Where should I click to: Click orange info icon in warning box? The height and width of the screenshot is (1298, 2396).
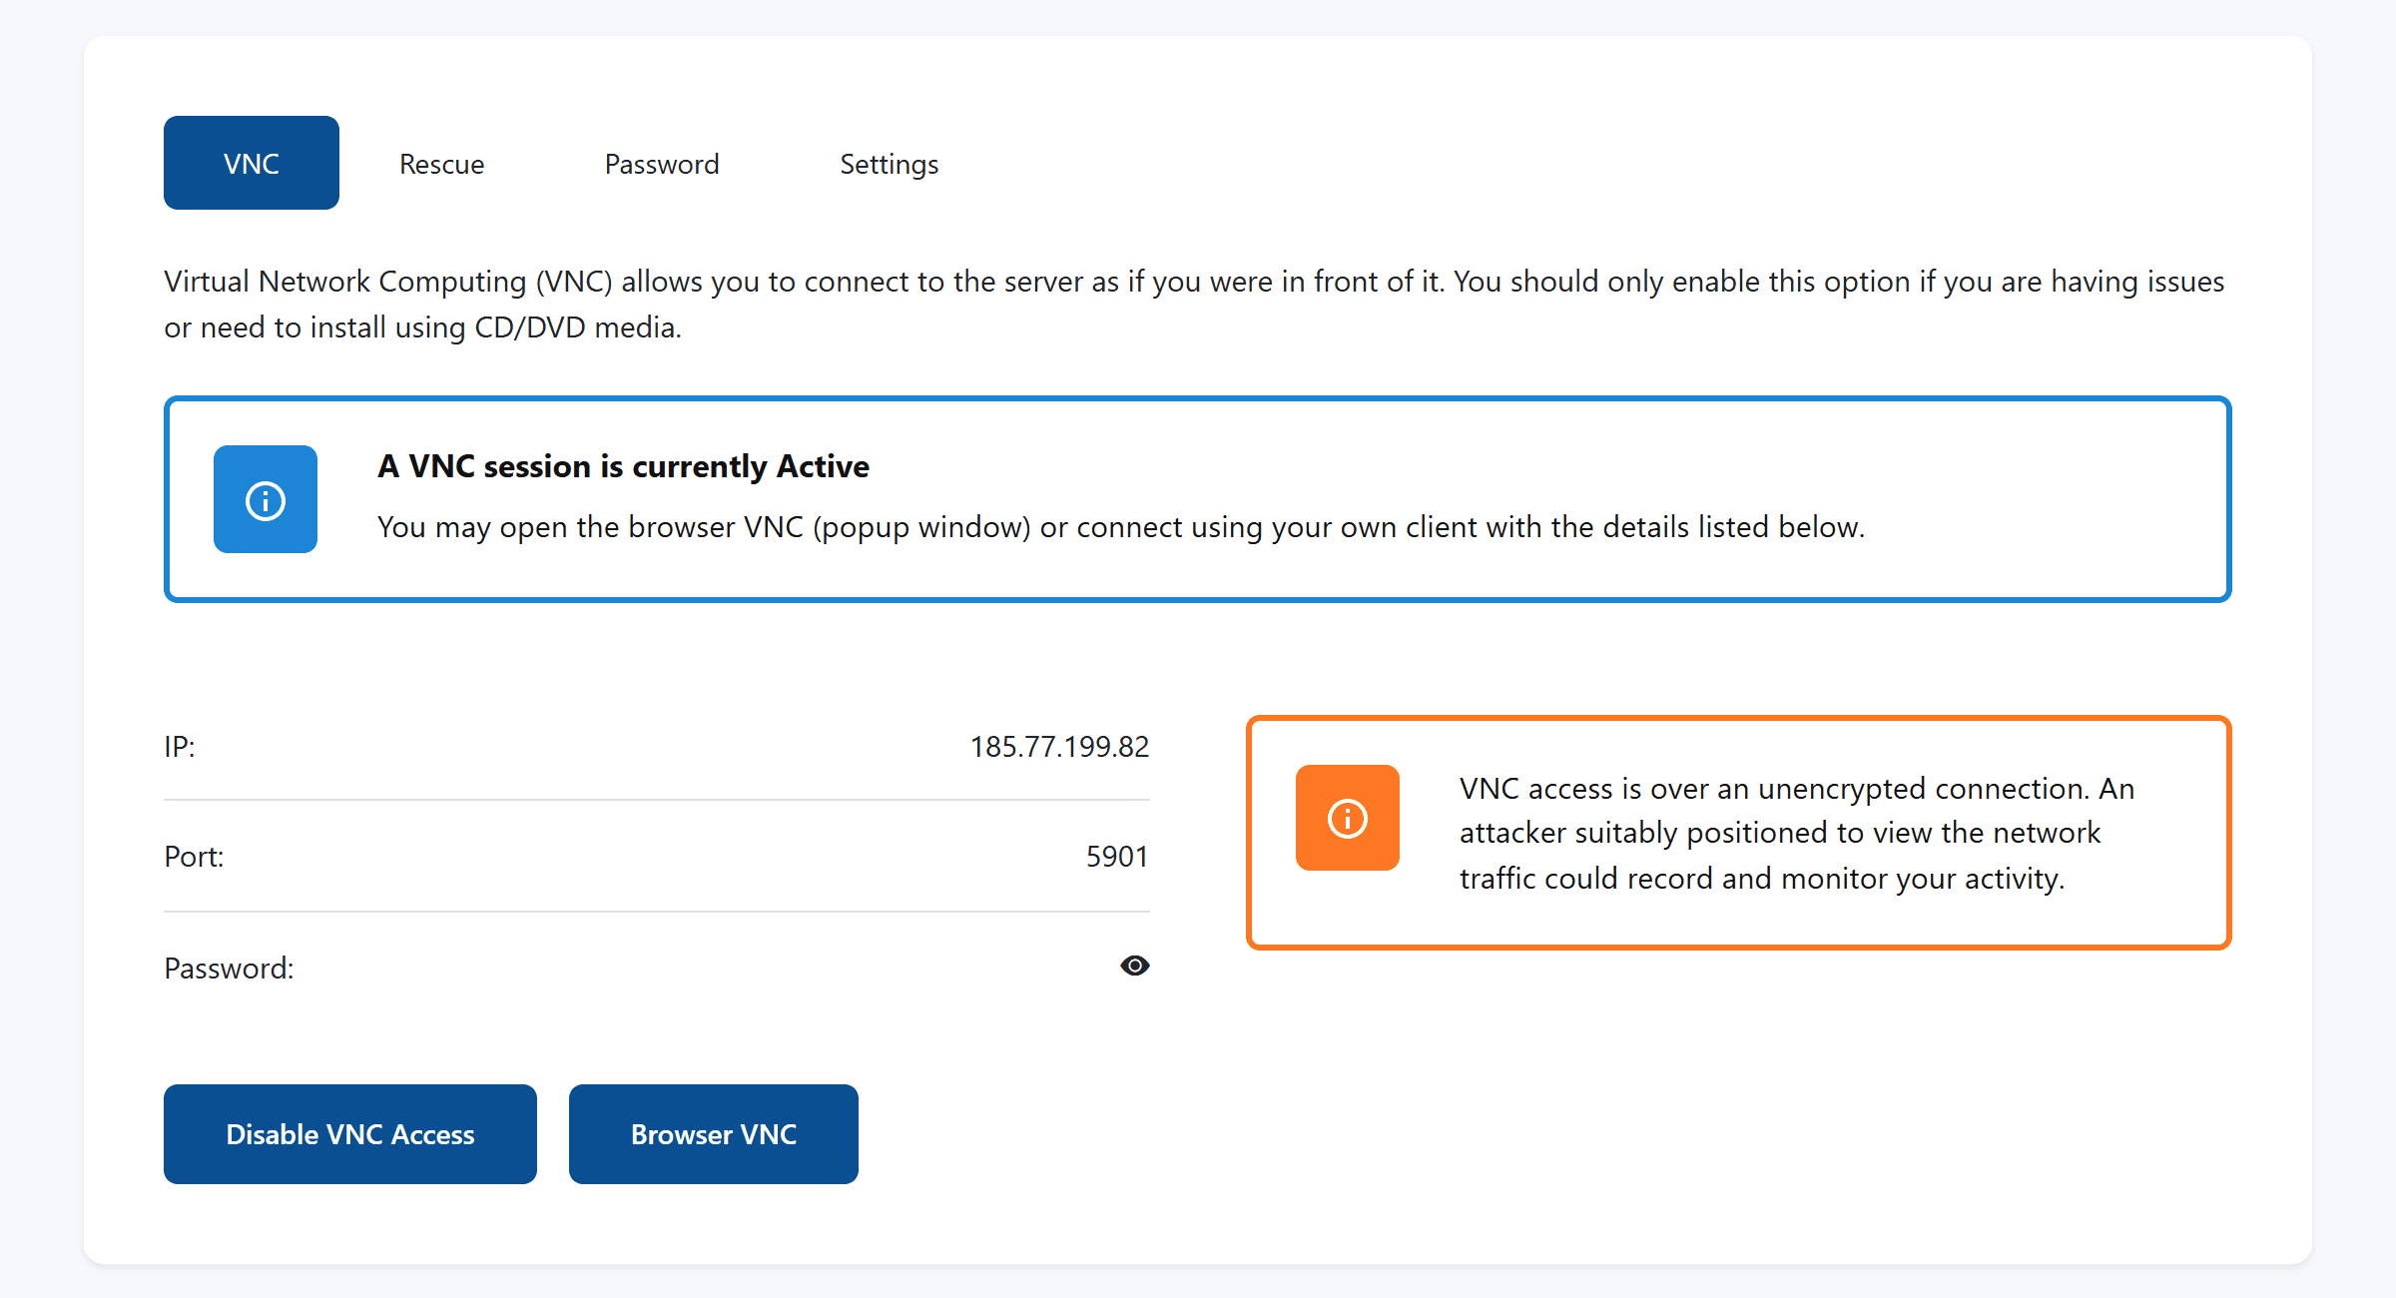click(1348, 818)
